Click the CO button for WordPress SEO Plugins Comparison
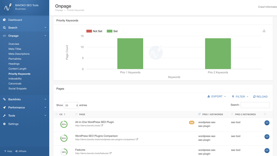The width and height of the screenshot is (277, 156). pyautogui.click(x=267, y=136)
